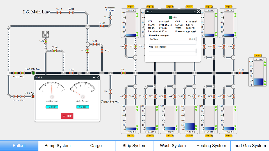Open the Wash System tab
This screenshot has height=151, width=269.
click(173, 146)
